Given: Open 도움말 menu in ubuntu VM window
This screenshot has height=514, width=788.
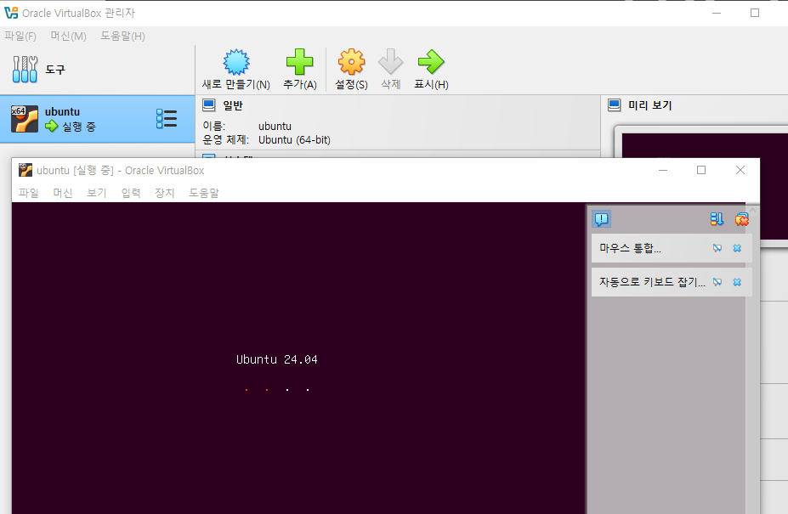Looking at the screenshot, I should point(204,193).
